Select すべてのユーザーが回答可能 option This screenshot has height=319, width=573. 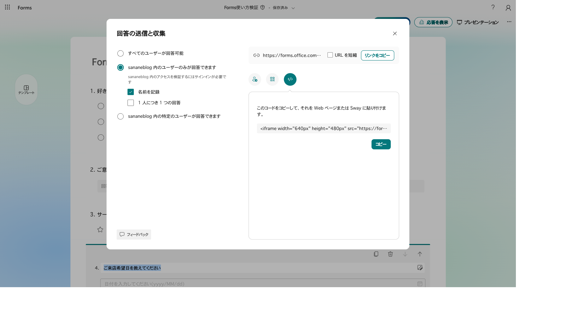[121, 54]
